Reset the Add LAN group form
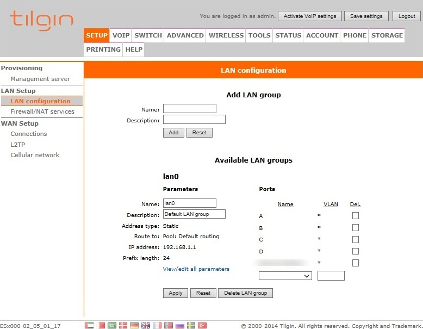The image size is (423, 329). tap(200, 133)
